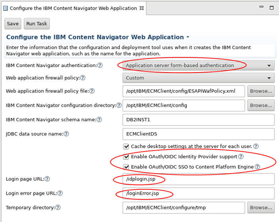This screenshot has height=222, width=279.
Task: Toggle Enable OAuth/OIDC SSO to Content Platform Engine
Action: tap(126, 167)
